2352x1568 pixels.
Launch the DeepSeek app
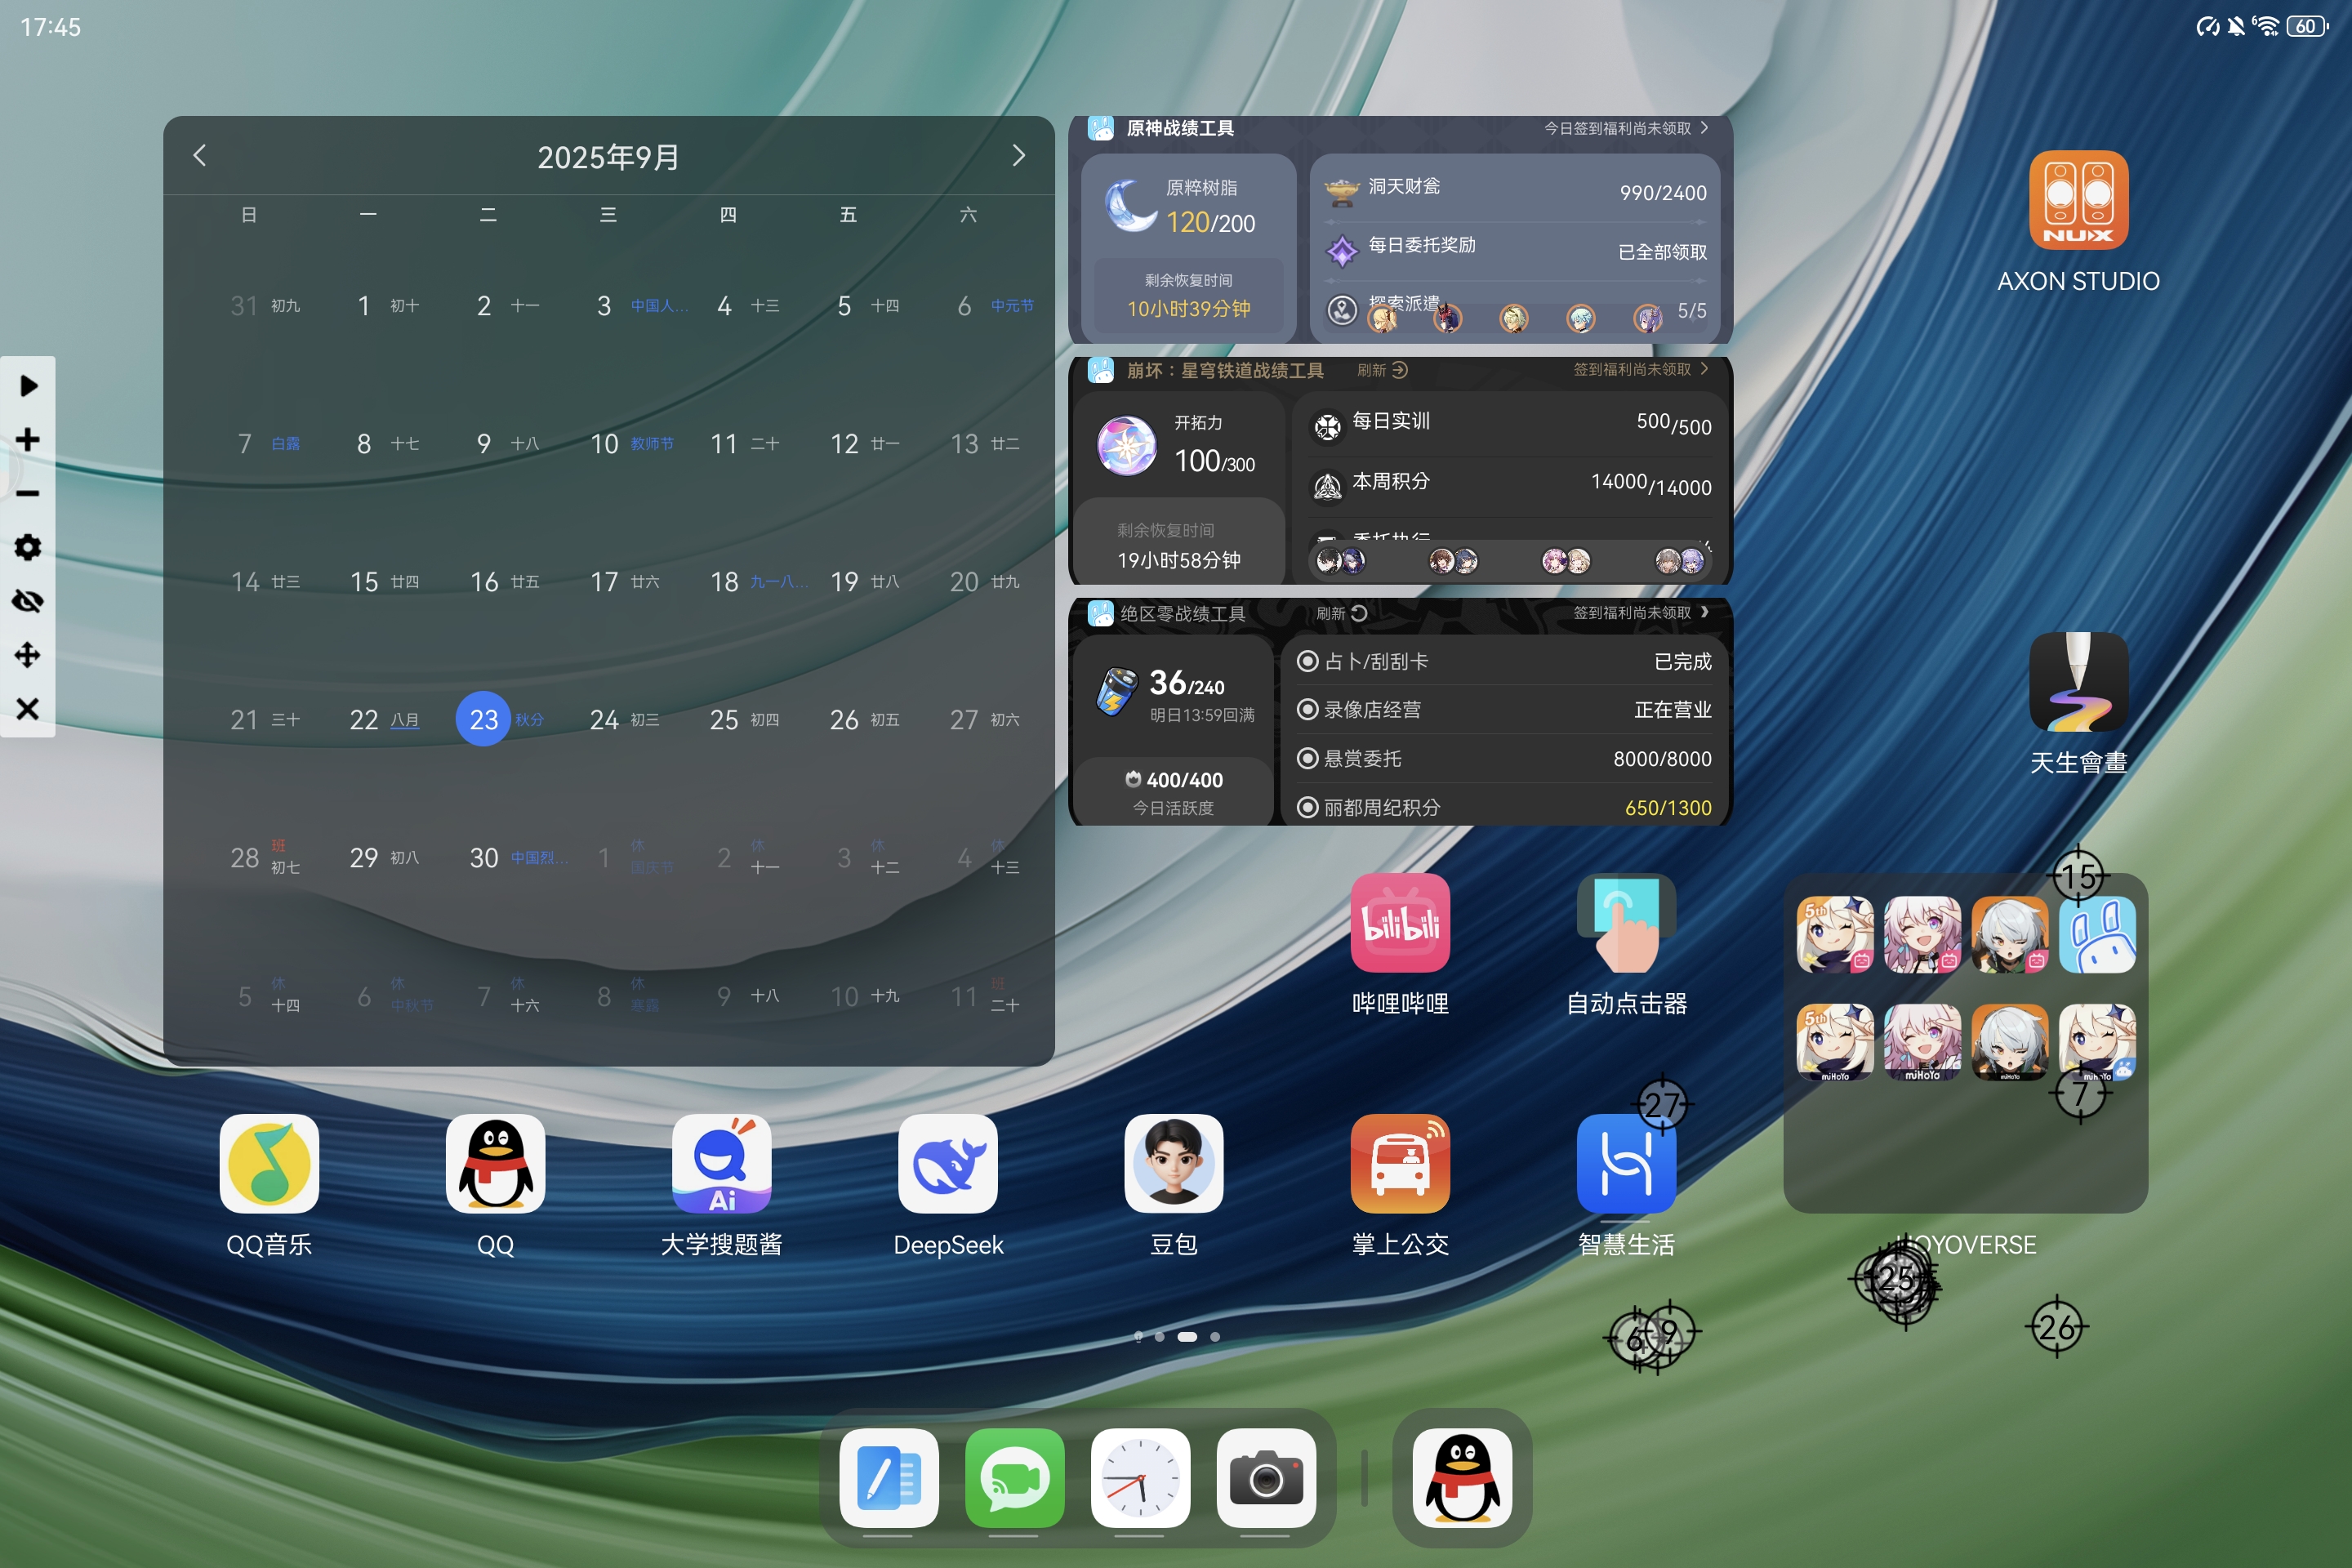click(947, 1163)
